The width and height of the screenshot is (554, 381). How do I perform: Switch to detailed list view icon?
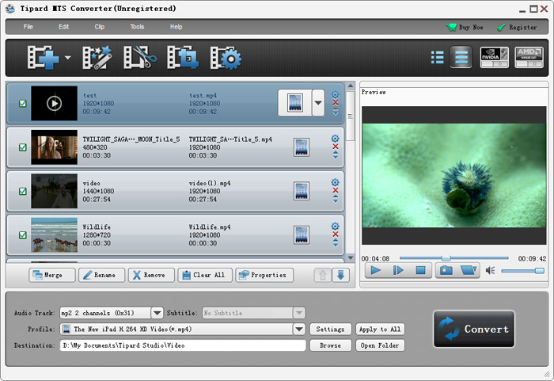click(x=461, y=57)
